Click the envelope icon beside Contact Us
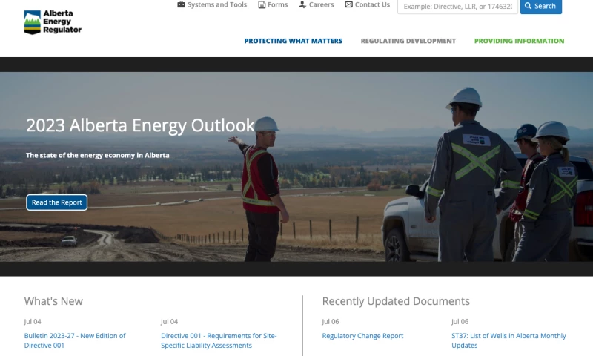593x356 pixels. (348, 4)
